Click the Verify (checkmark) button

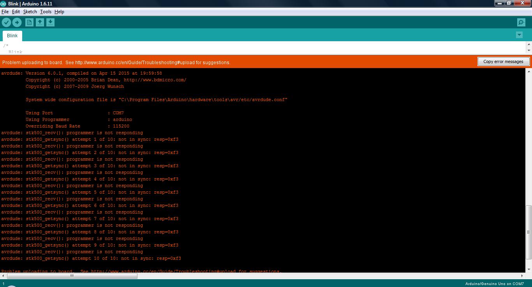tap(6, 22)
